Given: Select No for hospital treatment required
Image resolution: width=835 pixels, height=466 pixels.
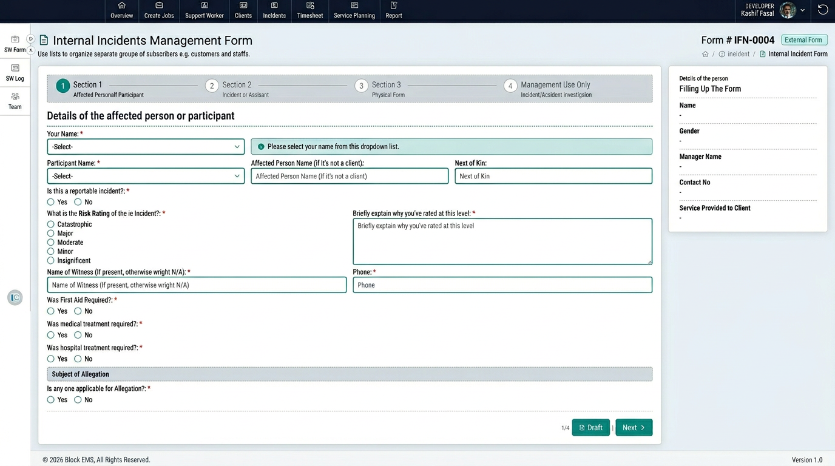Looking at the screenshot, I should (x=78, y=359).
